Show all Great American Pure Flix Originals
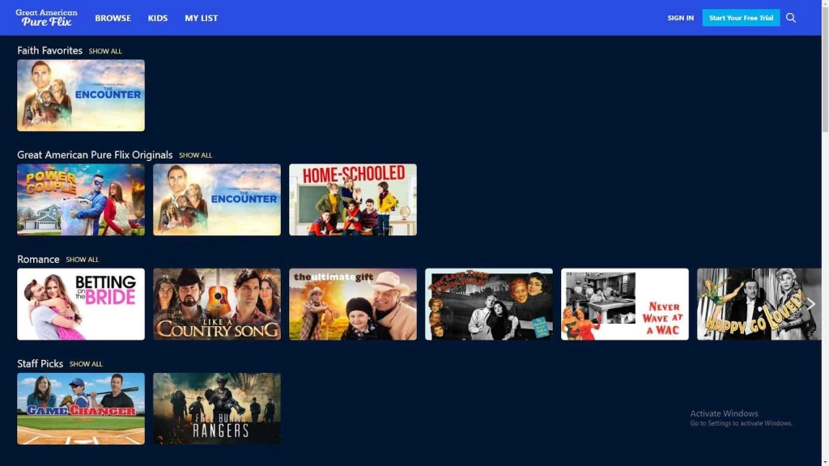 195,155
